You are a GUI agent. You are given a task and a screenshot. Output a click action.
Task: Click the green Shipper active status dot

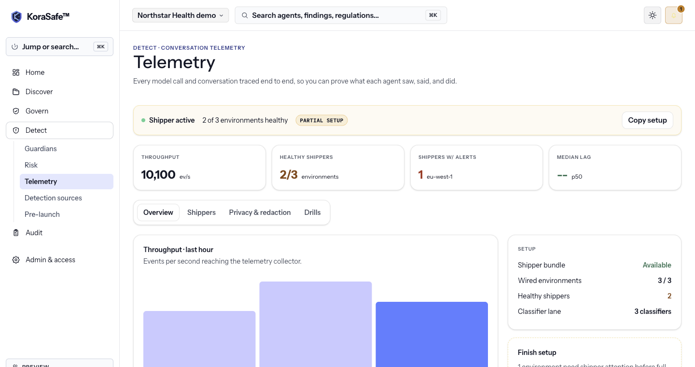(143, 120)
